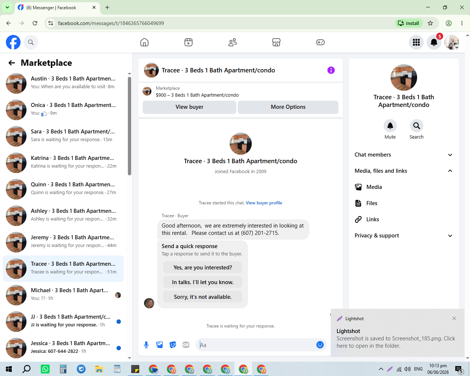470x376 pixels.
Task: Open the Friends icon in top navigation
Action: 233,42
